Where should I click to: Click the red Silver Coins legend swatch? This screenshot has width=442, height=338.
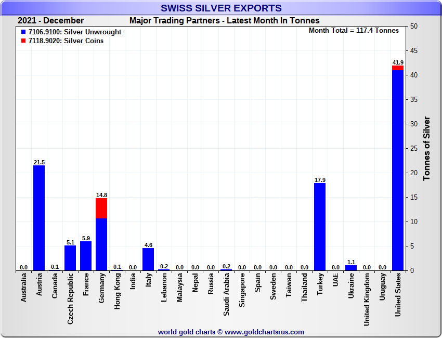pyautogui.click(x=23, y=41)
